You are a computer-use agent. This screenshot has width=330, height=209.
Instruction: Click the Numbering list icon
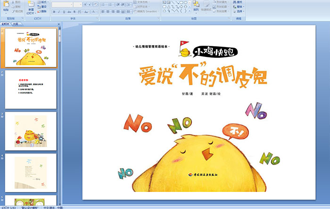[111, 5]
